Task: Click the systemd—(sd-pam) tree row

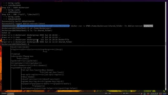Action: click(x=21, y=68)
